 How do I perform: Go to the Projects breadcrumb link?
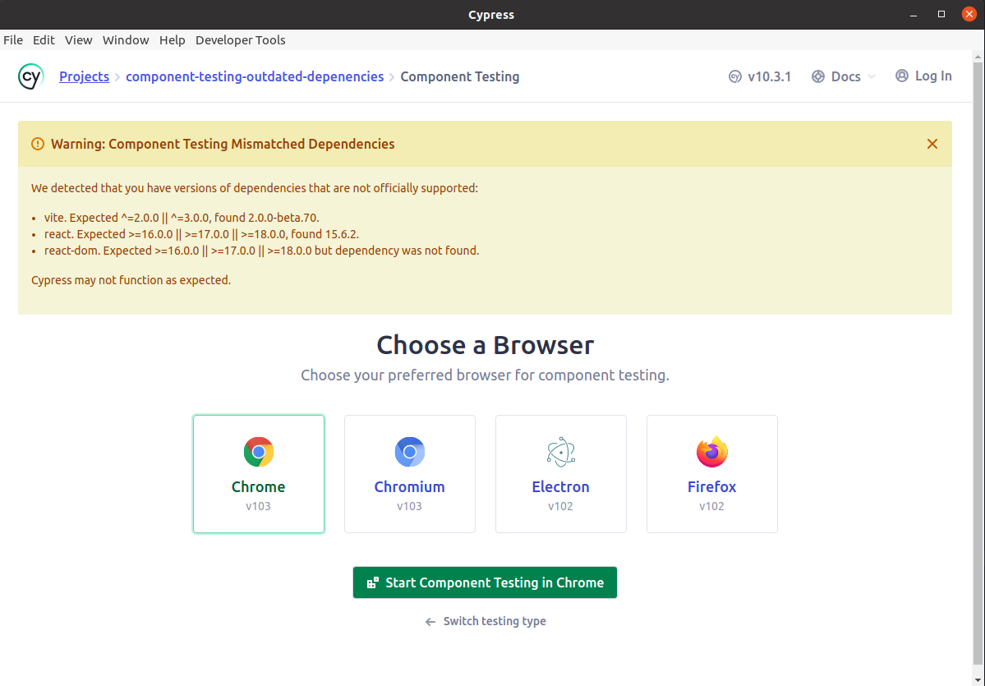point(84,76)
